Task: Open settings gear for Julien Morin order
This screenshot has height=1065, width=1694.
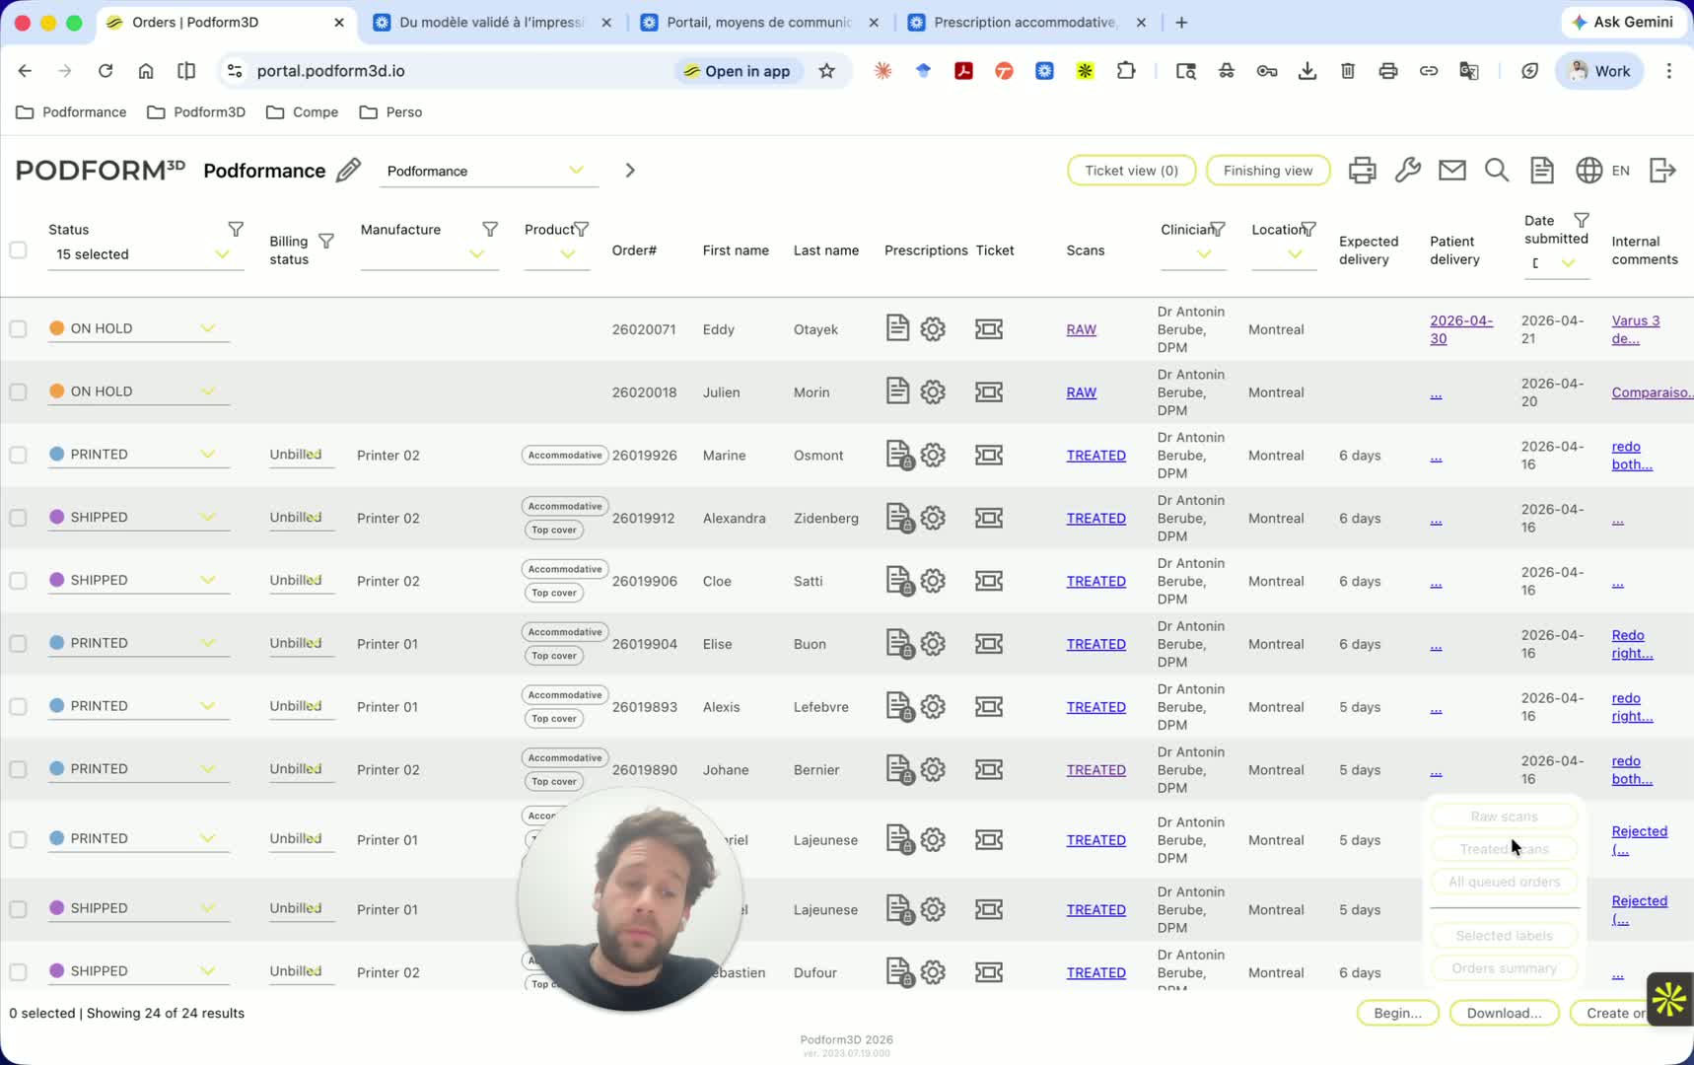Action: coord(933,392)
